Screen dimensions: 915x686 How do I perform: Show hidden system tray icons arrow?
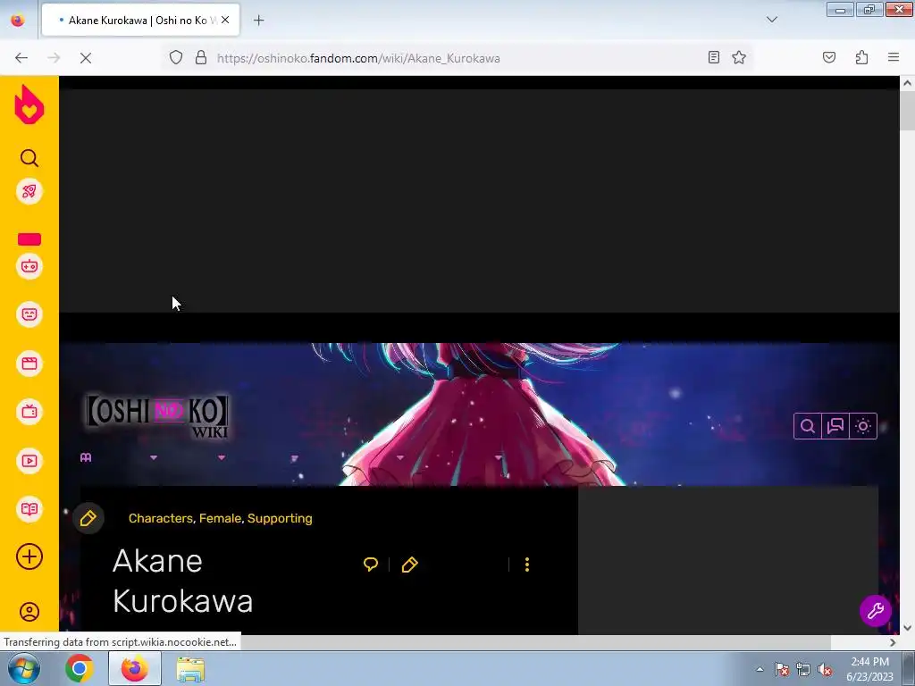pyautogui.click(x=760, y=669)
